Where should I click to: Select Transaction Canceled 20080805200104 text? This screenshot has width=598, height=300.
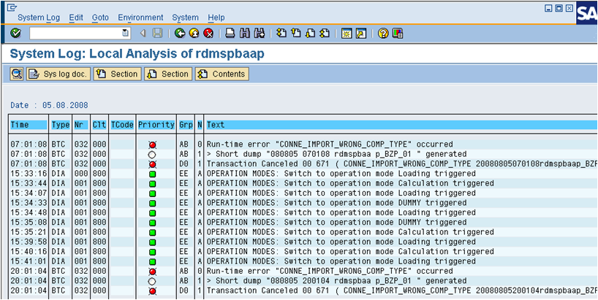pyautogui.click(x=402, y=291)
